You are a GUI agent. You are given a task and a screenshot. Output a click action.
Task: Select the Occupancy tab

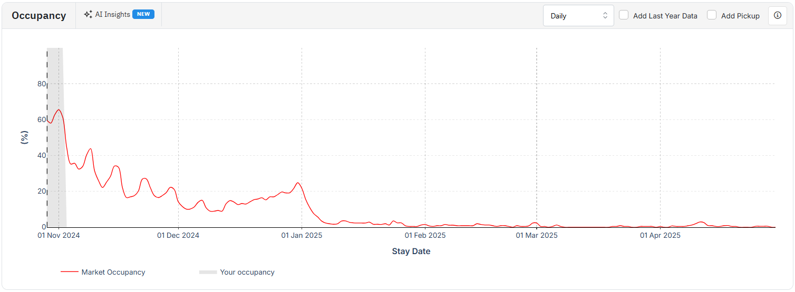[x=39, y=15]
